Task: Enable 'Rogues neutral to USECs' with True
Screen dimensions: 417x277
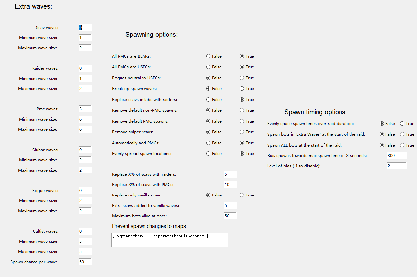Action: [242, 78]
